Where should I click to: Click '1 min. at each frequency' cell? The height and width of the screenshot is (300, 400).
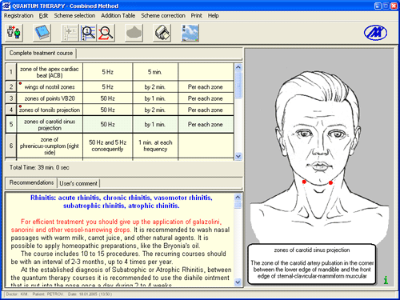pos(155,146)
